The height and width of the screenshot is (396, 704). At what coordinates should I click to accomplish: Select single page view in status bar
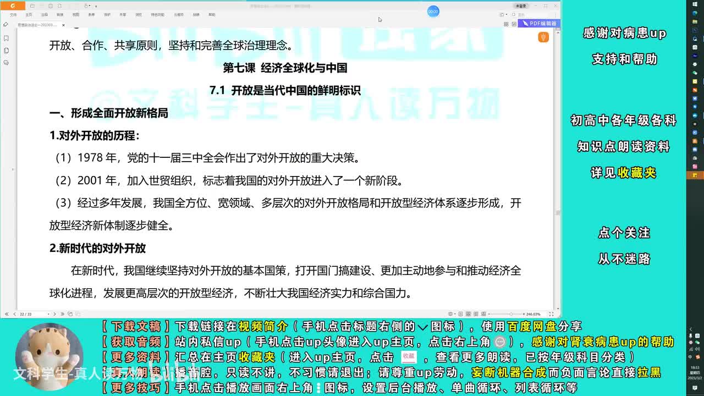(460, 314)
